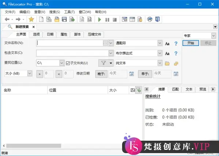219x156 pixels.
Task: Click the forward navigation arrow
Action: pos(18,19)
